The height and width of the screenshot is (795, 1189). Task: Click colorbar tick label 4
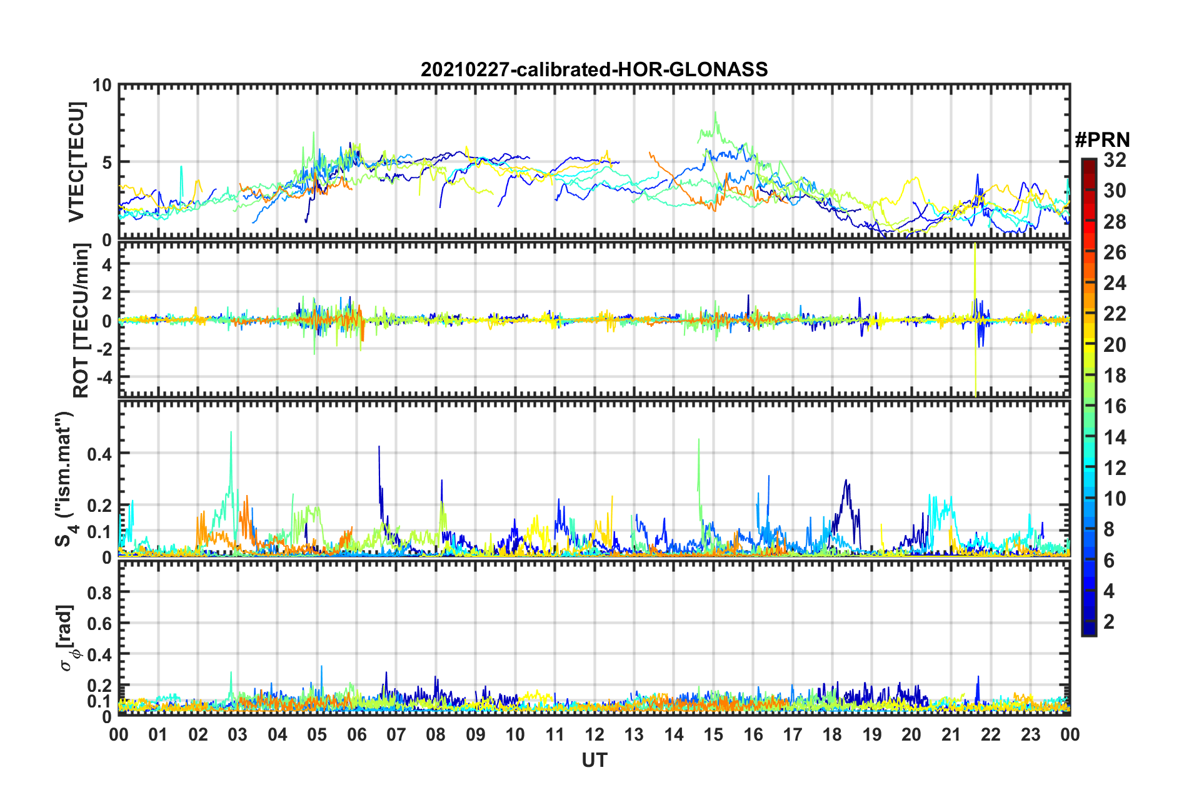[x=1109, y=591]
